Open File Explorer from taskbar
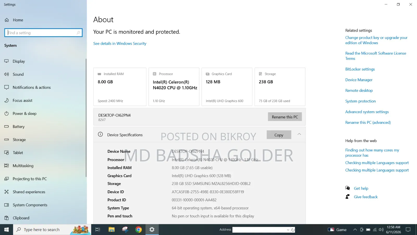The width and height of the screenshot is (417, 235). click(x=112, y=230)
